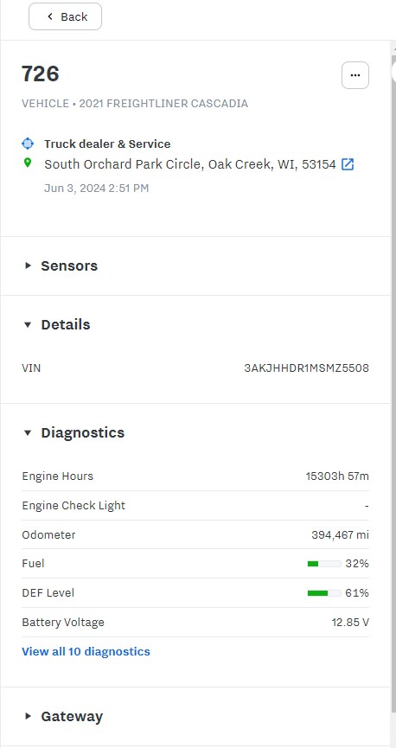This screenshot has width=396, height=748.
Task: Collapse the Diagnostics section
Action: pyautogui.click(x=74, y=432)
